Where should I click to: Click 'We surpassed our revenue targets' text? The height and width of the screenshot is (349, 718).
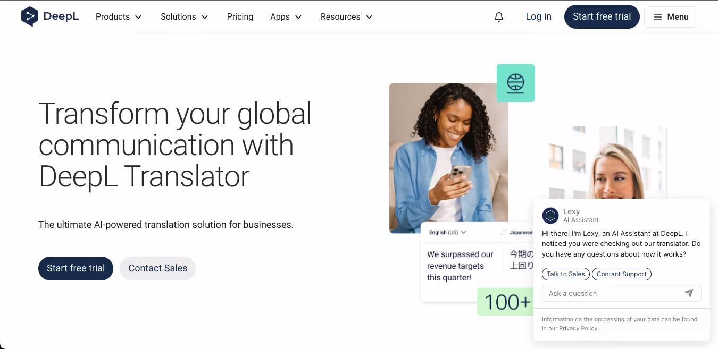[x=461, y=266]
